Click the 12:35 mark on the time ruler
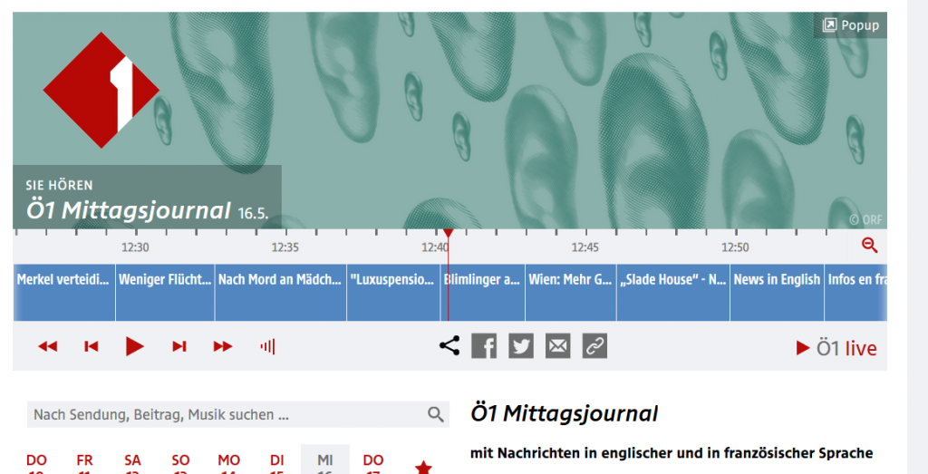 point(285,247)
